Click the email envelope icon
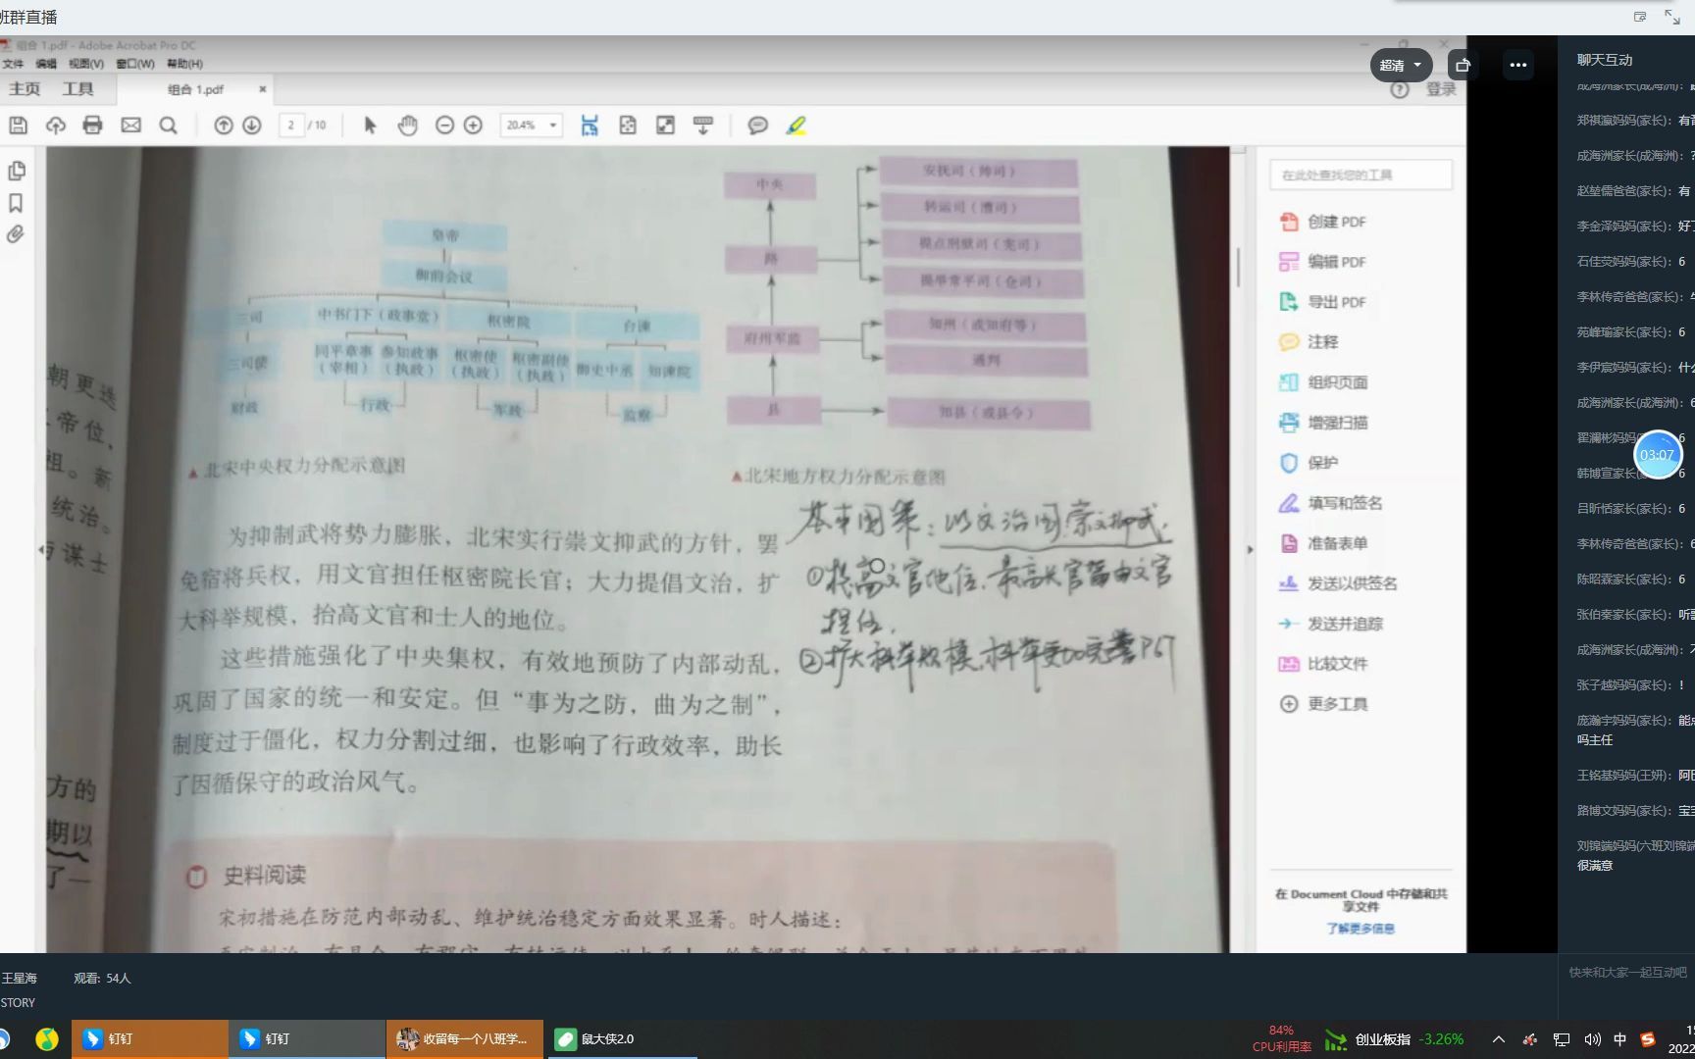Viewport: 1695px width, 1059px height. coord(130,126)
